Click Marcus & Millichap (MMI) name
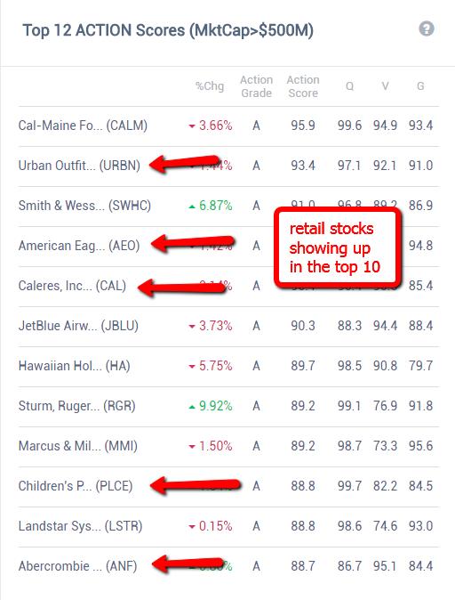The width and height of the screenshot is (455, 600). 78,446
